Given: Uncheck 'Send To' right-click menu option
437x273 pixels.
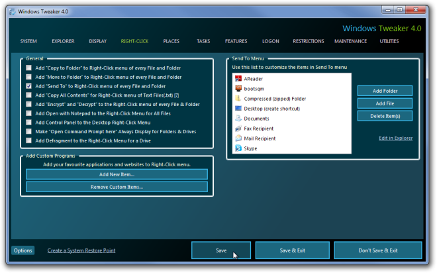Looking at the screenshot, I should [x=28, y=86].
